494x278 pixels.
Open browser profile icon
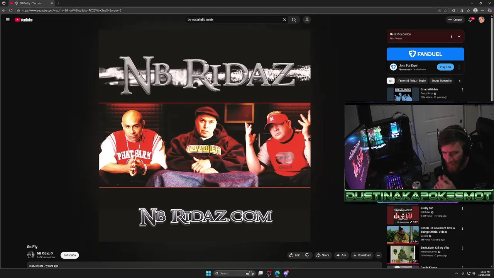tap(475, 10)
